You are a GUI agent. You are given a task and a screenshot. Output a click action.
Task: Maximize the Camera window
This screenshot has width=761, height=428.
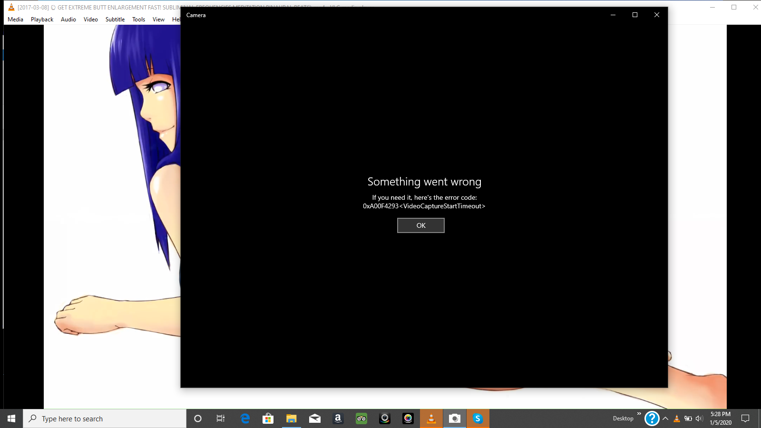635,15
